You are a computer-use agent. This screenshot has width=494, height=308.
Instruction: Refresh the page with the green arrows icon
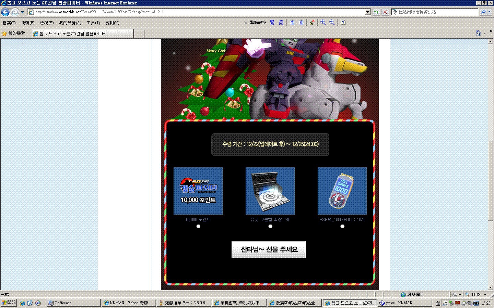click(376, 12)
